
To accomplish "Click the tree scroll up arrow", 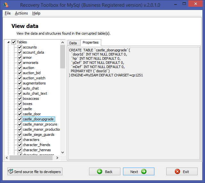I will (63, 42).
